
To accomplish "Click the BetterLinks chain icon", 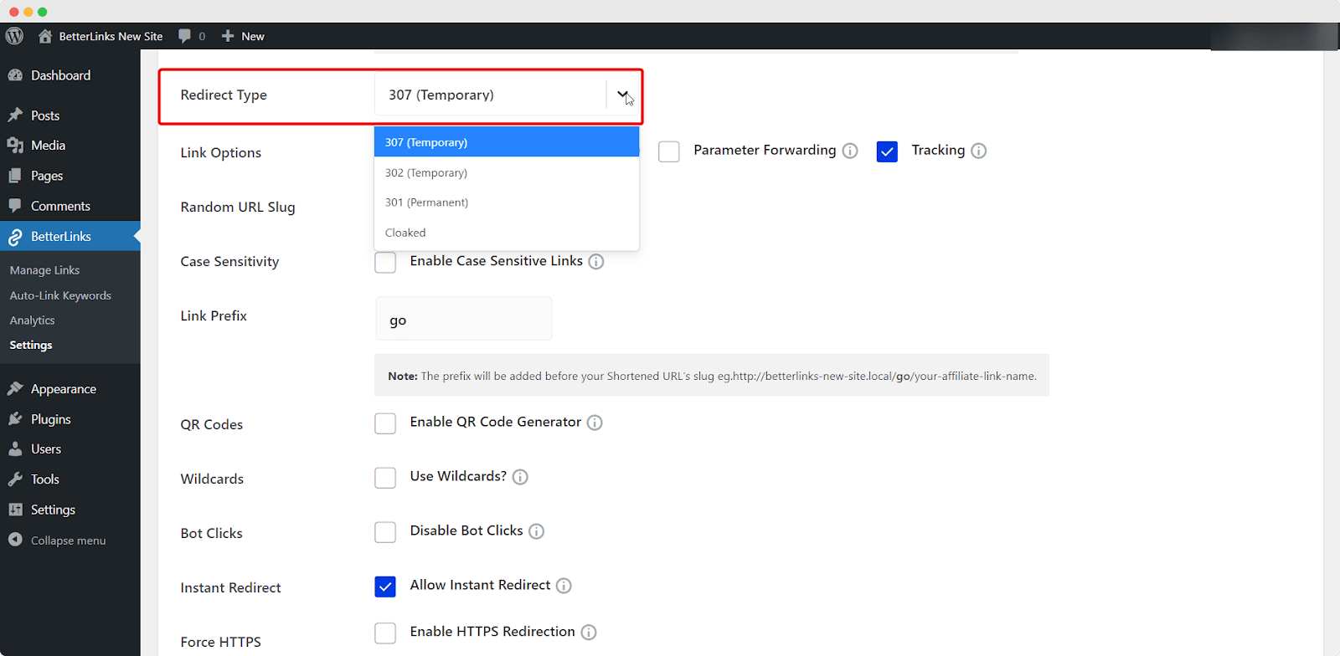I will (15, 237).
